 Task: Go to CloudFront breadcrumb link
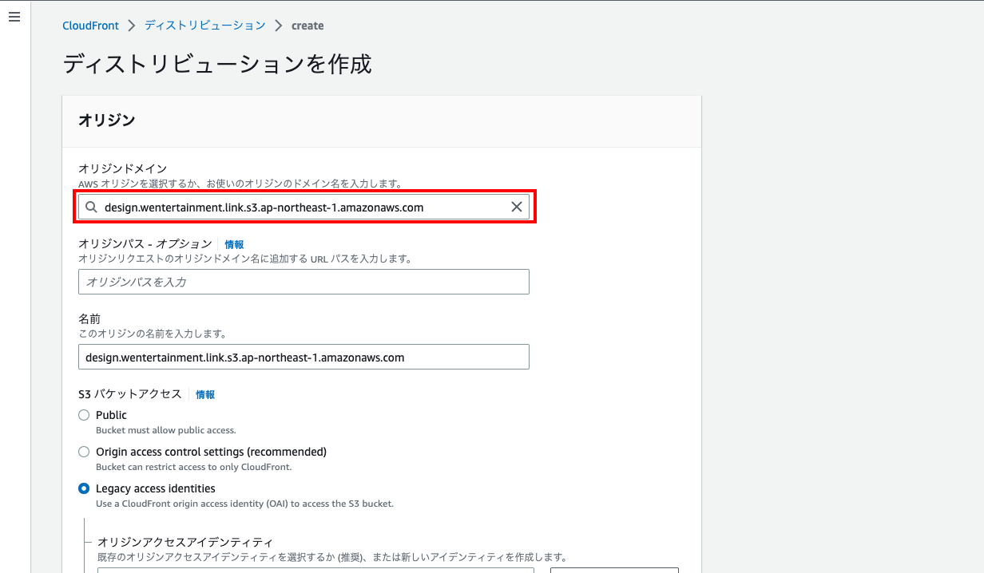point(90,26)
